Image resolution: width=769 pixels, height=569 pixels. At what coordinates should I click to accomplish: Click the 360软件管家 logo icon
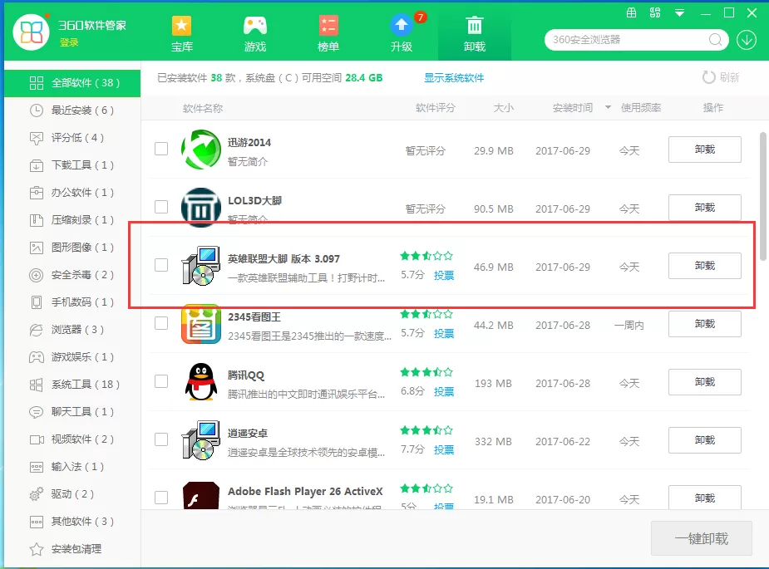point(31,32)
